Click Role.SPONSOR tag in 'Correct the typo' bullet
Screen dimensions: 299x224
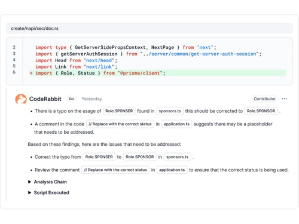[140, 157]
